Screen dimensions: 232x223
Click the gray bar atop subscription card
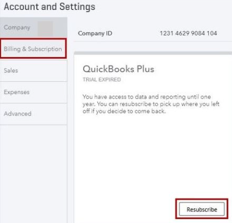(153, 53)
